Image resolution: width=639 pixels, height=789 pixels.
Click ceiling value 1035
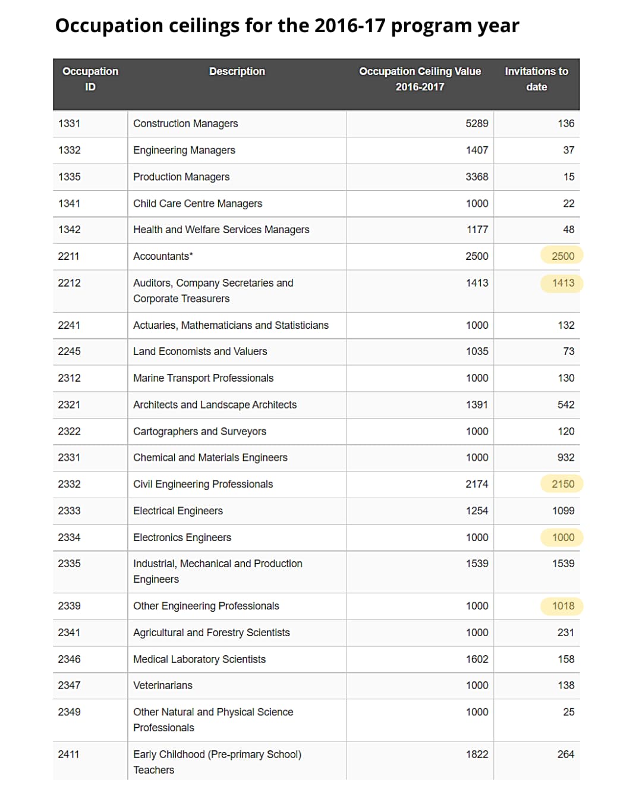pyautogui.click(x=477, y=351)
